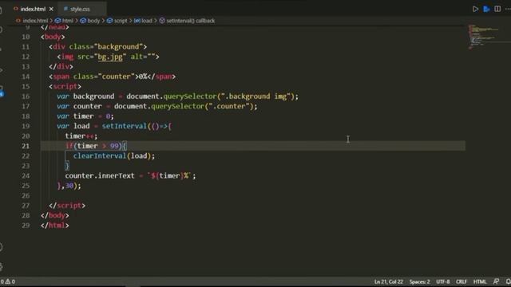Split the editor with the layout icon
This screenshot has height=287, width=511.
[497, 9]
